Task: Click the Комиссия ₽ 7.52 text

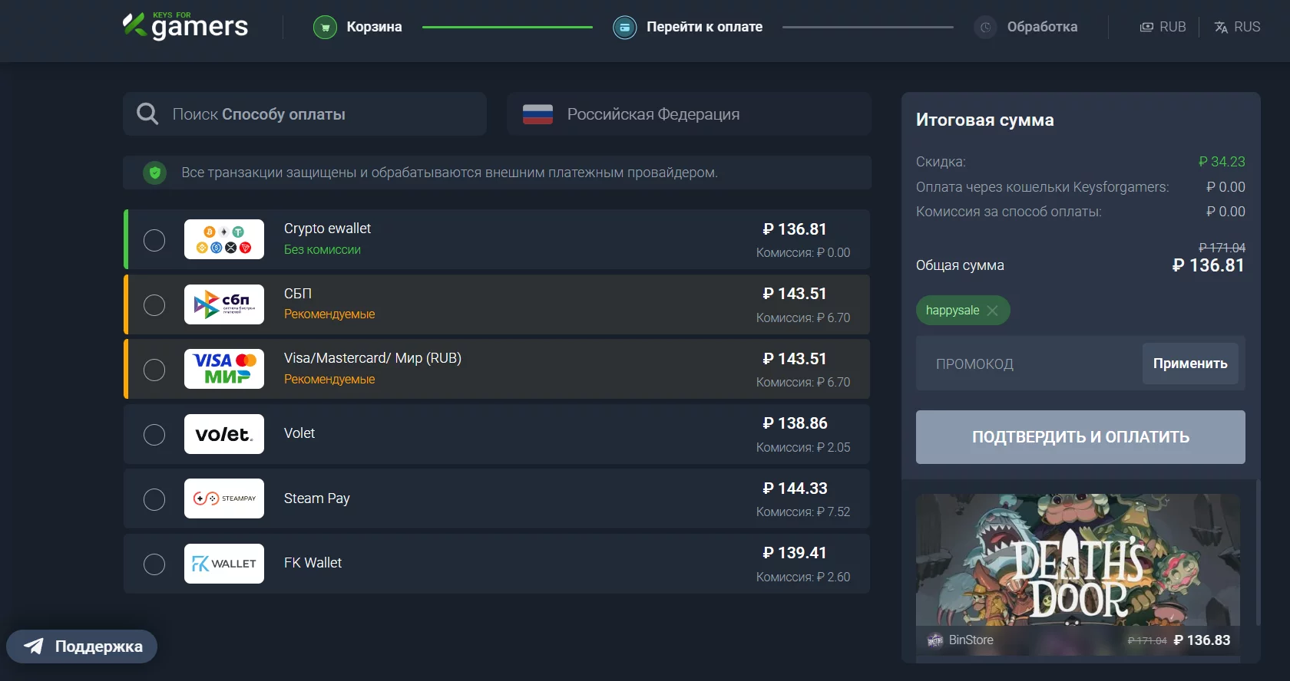Action: tap(802, 512)
